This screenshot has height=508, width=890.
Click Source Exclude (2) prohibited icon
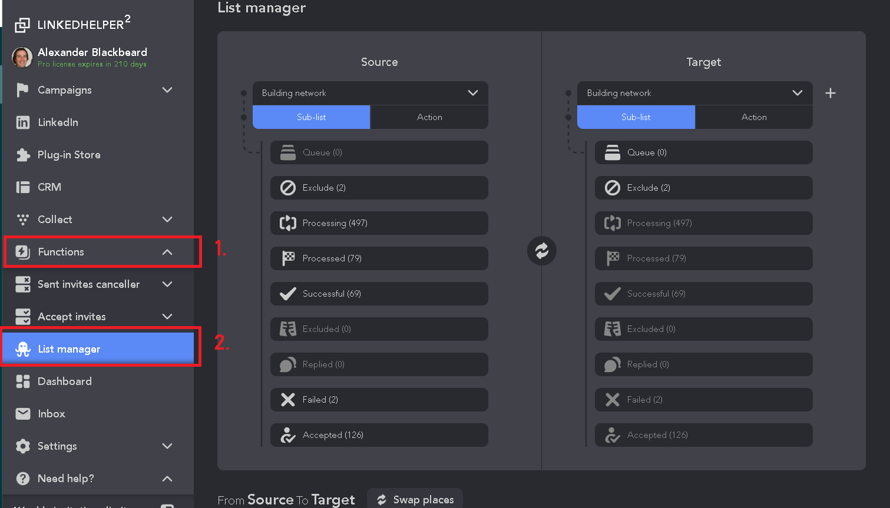tap(288, 188)
